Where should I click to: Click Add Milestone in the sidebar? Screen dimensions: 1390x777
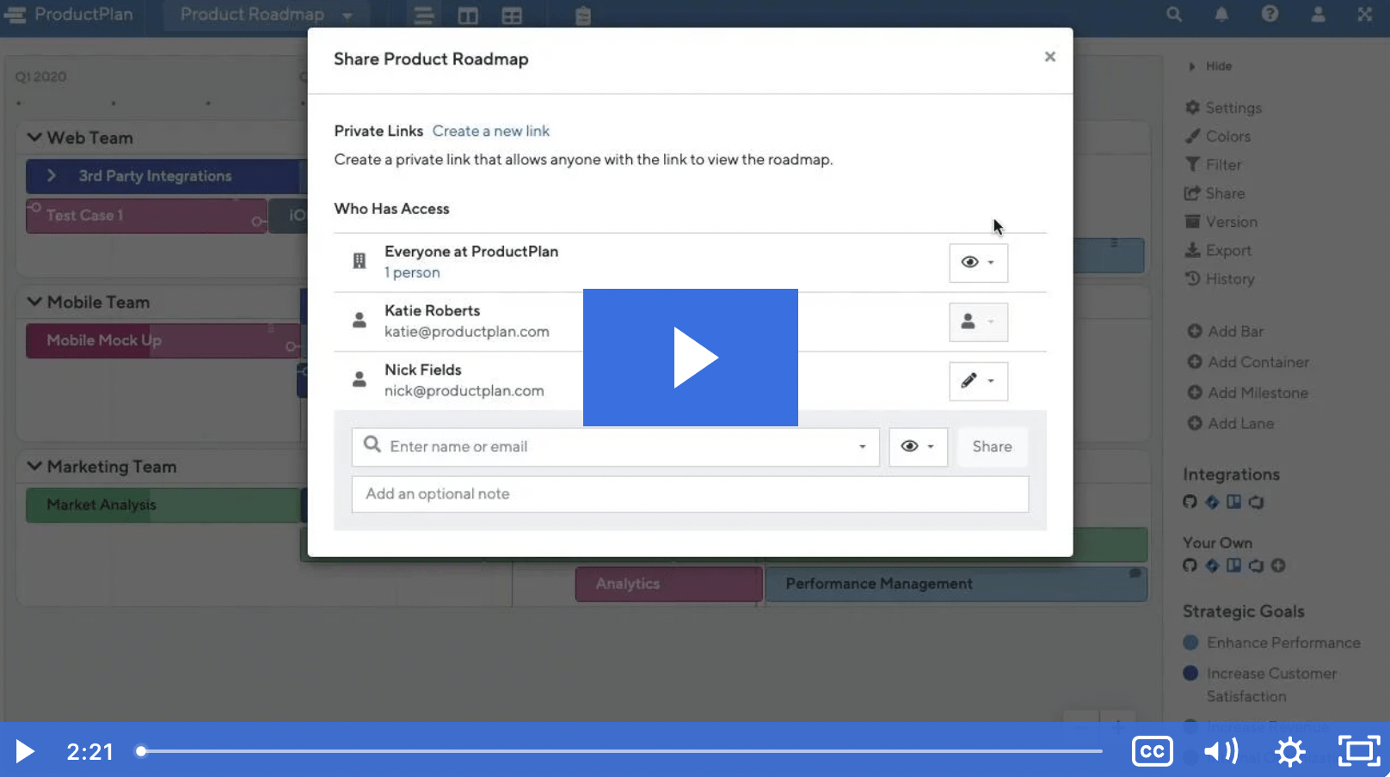(x=1248, y=393)
